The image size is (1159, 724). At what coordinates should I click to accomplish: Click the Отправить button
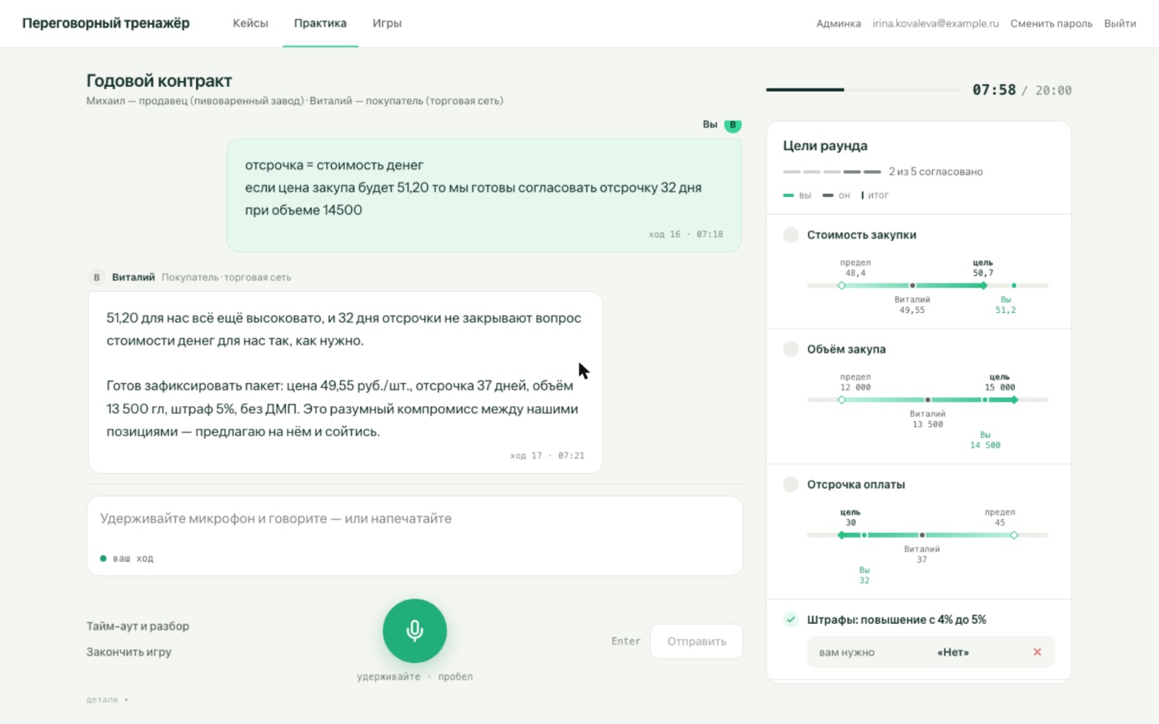tap(696, 641)
